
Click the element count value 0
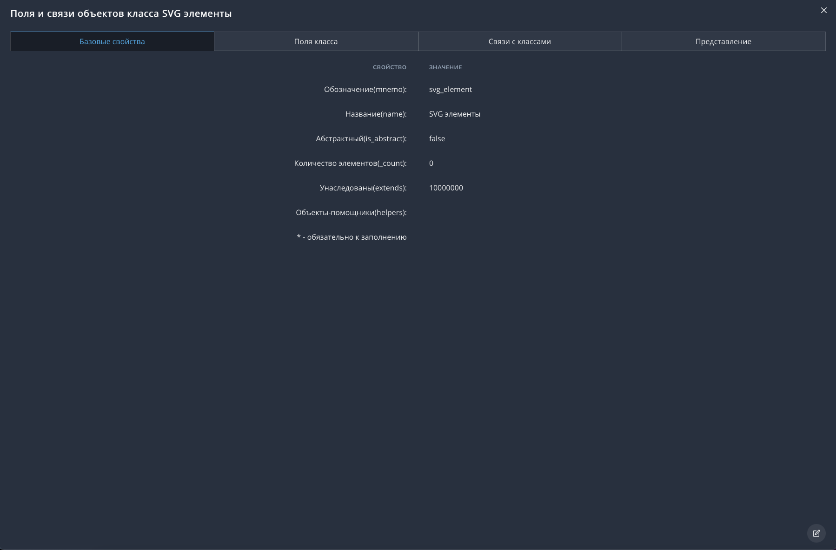[431, 163]
